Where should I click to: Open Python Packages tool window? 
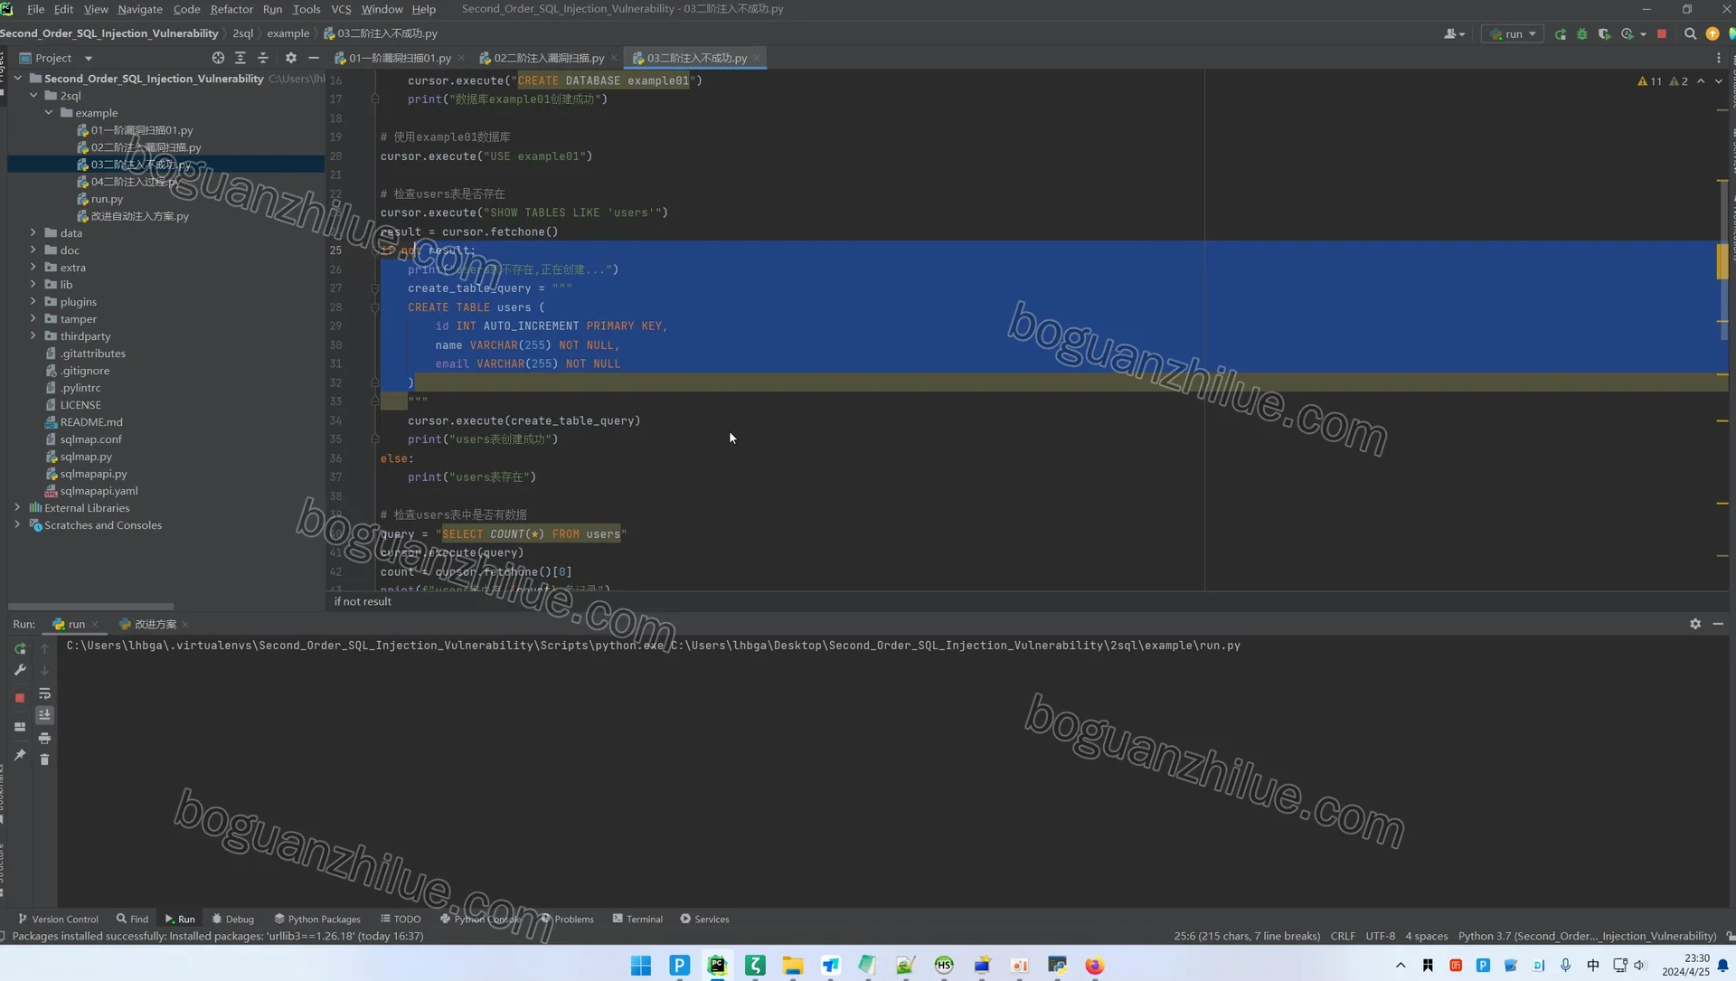317,919
